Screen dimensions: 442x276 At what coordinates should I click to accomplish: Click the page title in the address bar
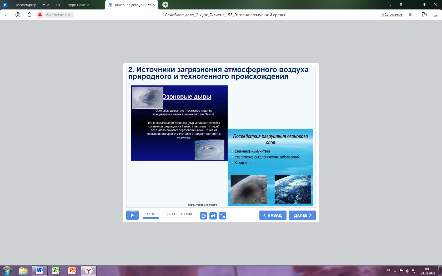click(225, 15)
